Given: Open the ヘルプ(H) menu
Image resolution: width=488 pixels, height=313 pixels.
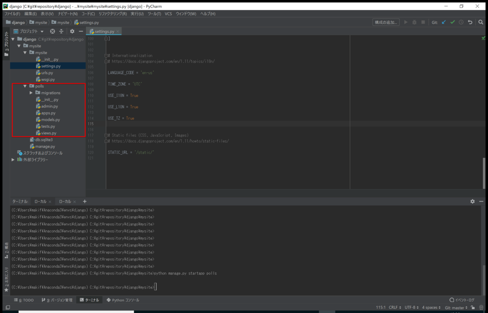Looking at the screenshot, I should click(x=208, y=14).
